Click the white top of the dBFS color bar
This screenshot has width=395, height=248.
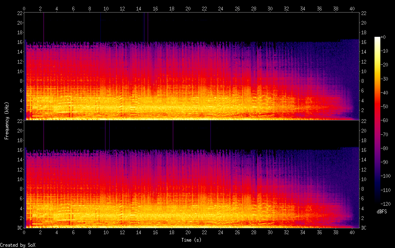tap(377, 38)
